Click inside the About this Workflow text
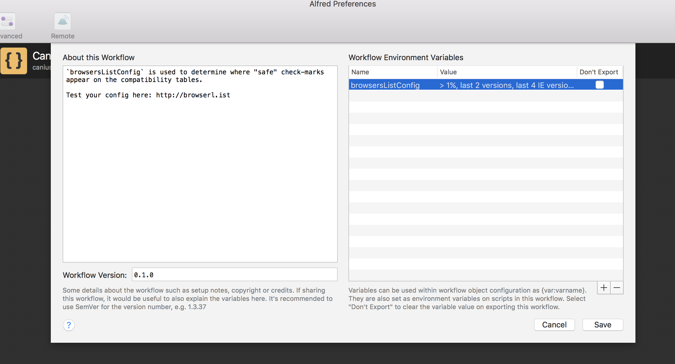 point(200,164)
